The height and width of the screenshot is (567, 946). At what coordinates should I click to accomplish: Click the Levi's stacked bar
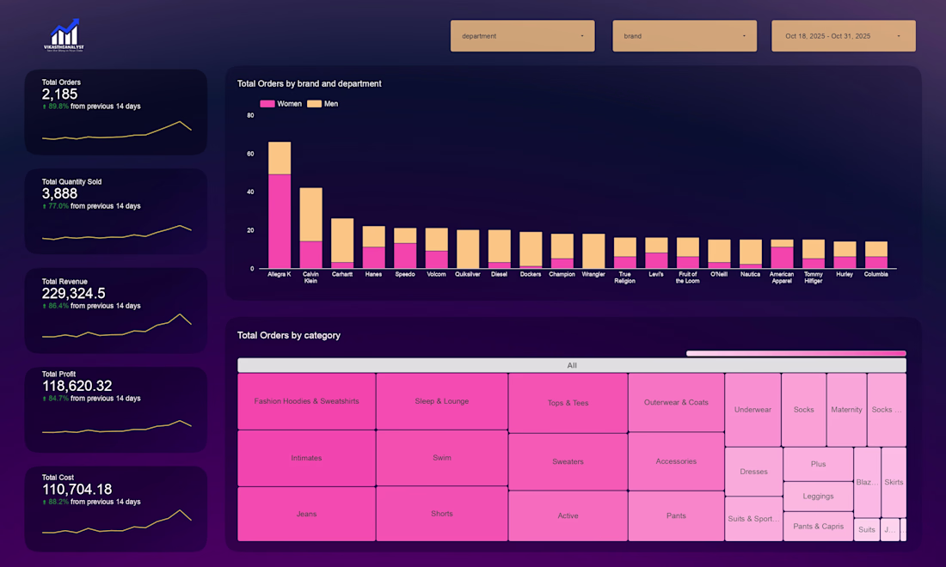[656, 253]
